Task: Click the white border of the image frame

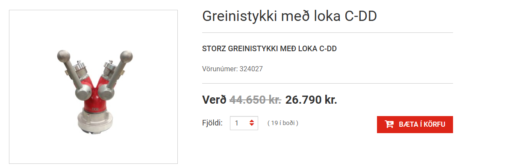Action: coord(93,10)
